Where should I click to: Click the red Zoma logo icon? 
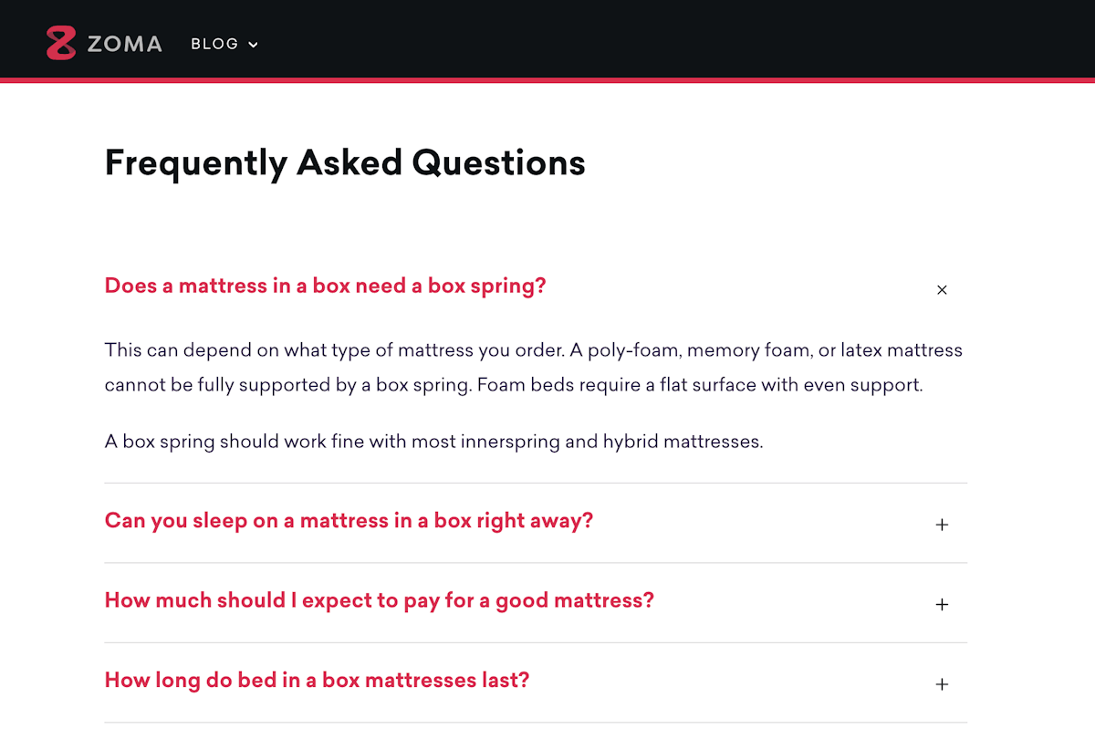coord(61,43)
